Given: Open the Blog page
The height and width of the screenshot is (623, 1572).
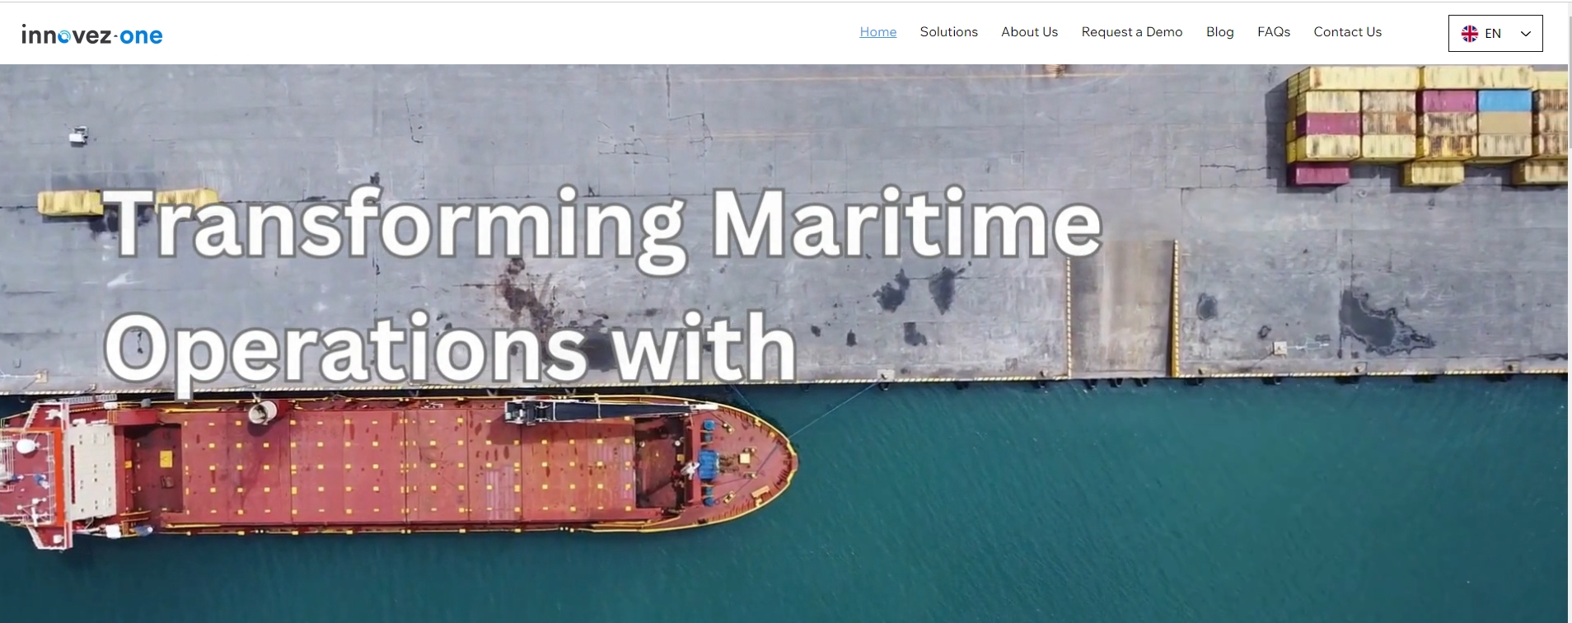Looking at the screenshot, I should (1220, 32).
